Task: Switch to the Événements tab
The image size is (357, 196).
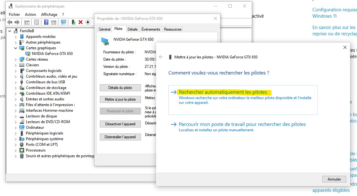Action: (151, 29)
